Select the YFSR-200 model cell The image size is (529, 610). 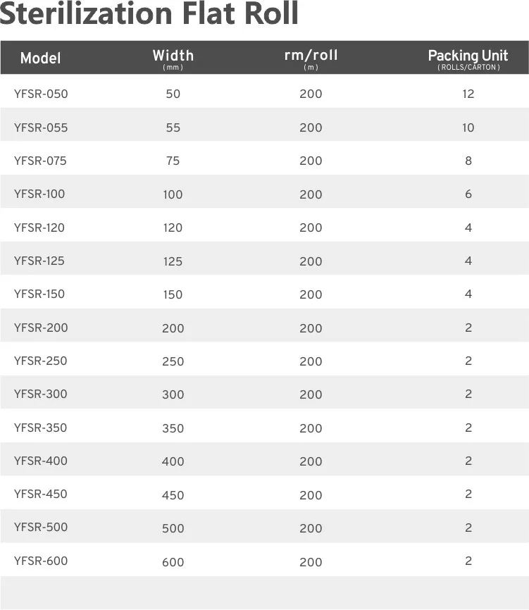(x=41, y=328)
